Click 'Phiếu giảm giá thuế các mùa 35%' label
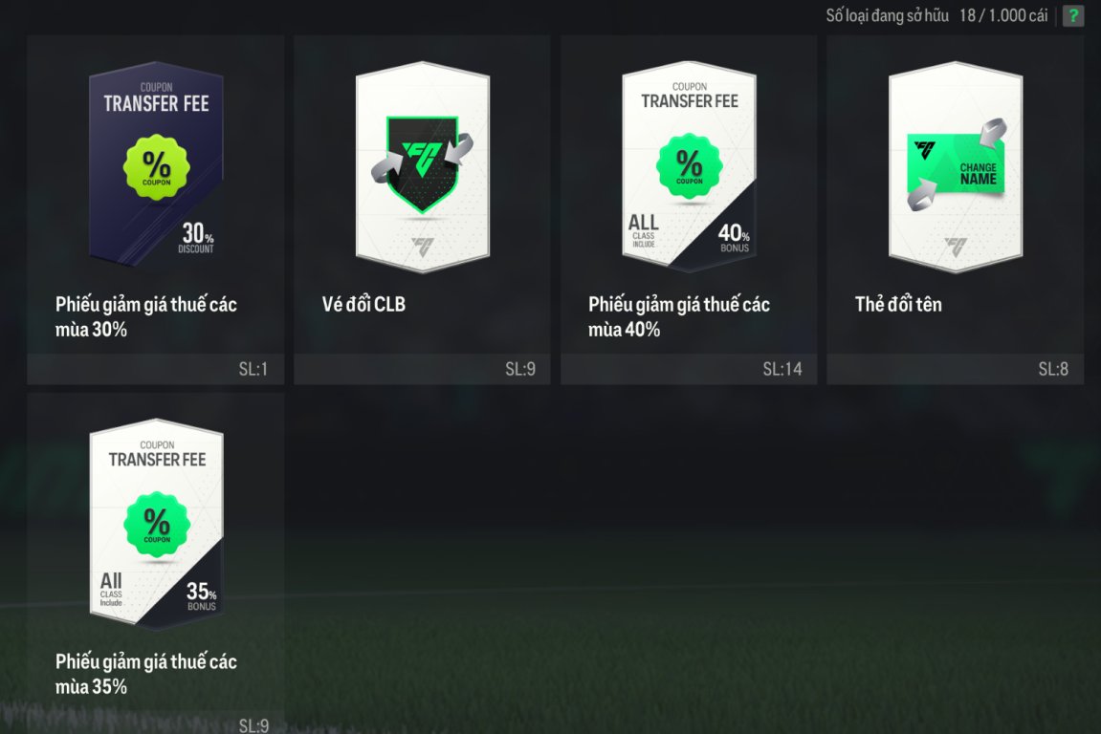The width and height of the screenshot is (1101, 734). (146, 674)
